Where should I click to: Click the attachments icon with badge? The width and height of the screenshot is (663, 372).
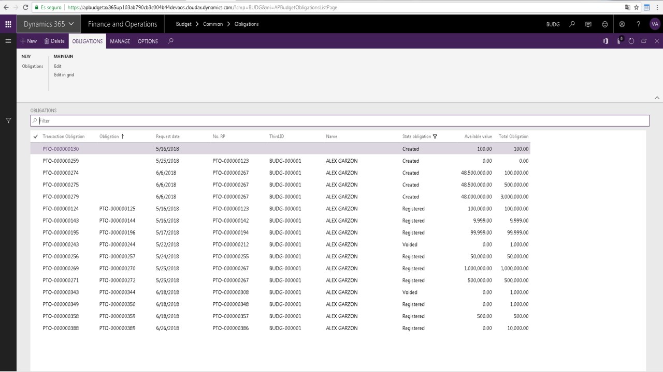click(x=619, y=40)
